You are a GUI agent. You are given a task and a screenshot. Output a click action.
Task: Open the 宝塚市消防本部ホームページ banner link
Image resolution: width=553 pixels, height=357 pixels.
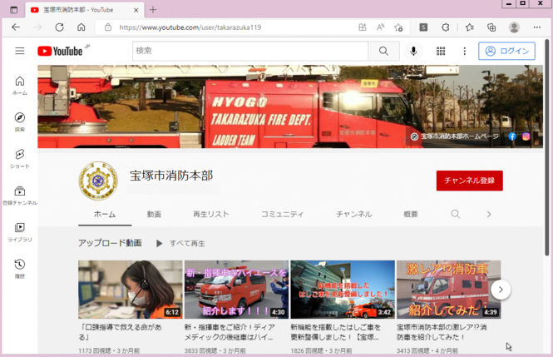tap(455, 136)
